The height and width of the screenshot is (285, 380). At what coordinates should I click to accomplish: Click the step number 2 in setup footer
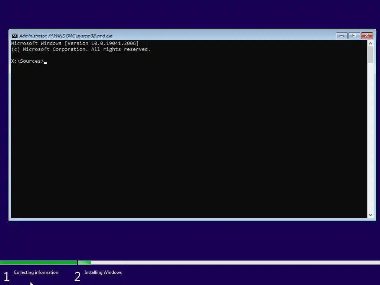click(x=77, y=276)
